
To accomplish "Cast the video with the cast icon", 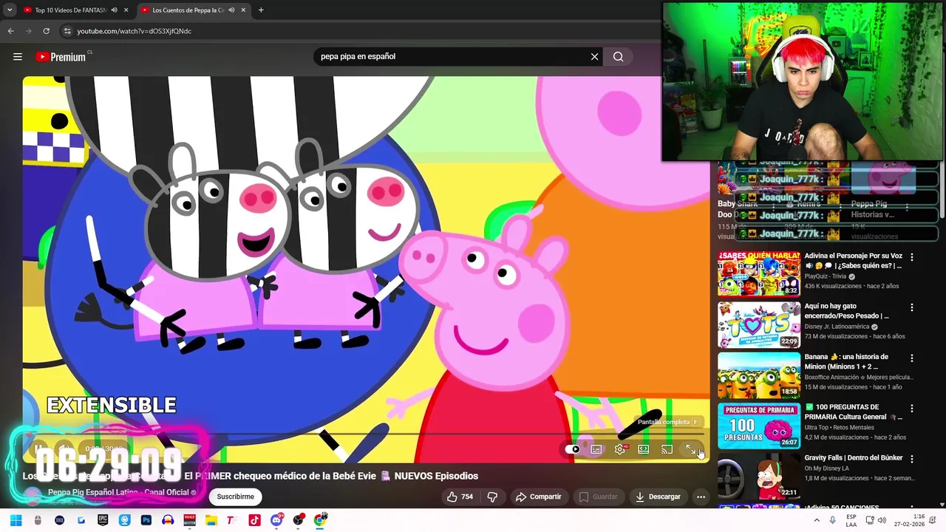I will point(667,449).
